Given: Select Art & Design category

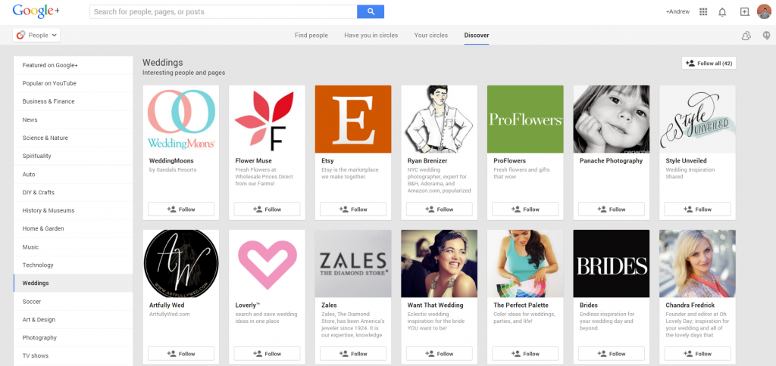Looking at the screenshot, I should pos(74,320).
